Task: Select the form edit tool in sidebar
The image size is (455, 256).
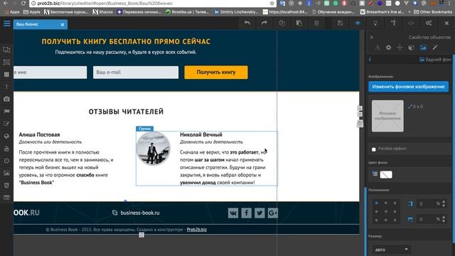Action: point(6,124)
